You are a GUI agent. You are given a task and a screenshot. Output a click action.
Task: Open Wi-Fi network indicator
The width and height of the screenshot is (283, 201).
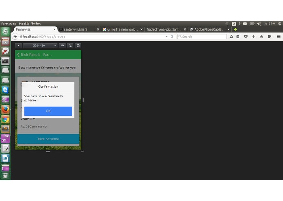coord(227,24)
